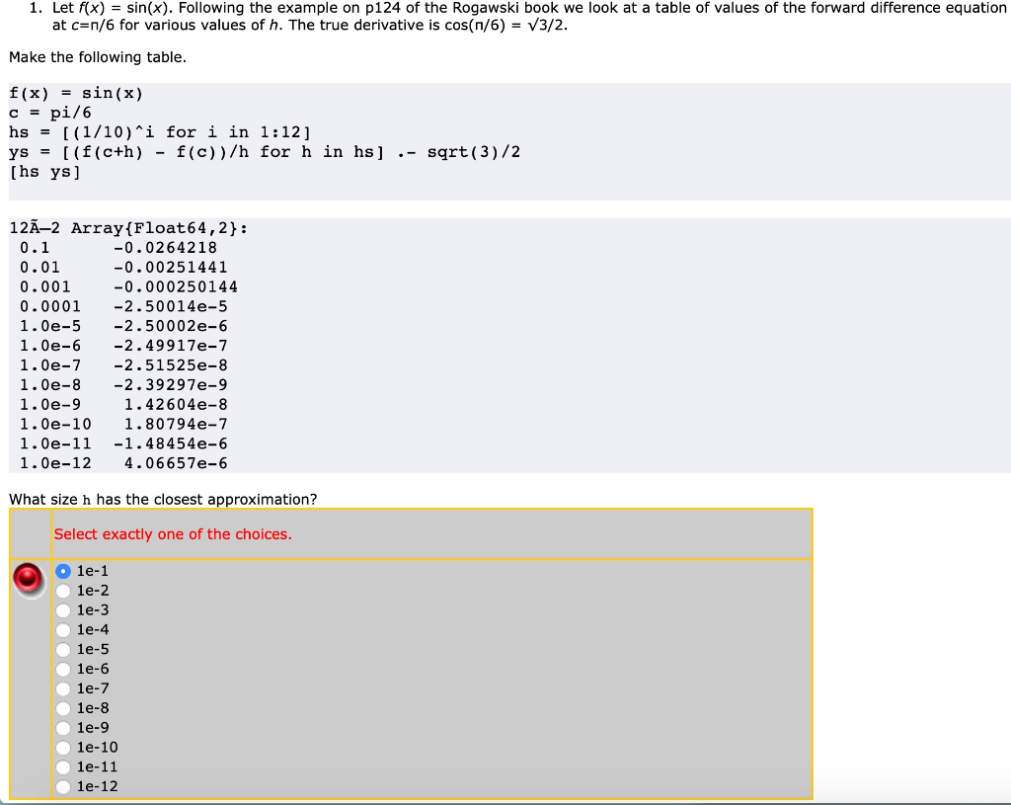Screen dimensions: 1011x805
Task: Pick the 1e-8 option
Action: pyautogui.click(x=62, y=708)
